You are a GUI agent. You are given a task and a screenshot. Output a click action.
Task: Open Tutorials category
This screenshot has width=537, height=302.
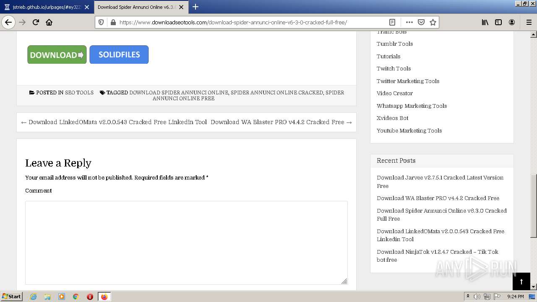[388, 56]
